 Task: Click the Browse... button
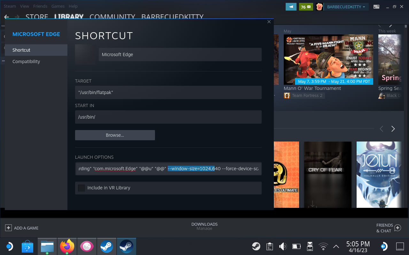point(115,135)
